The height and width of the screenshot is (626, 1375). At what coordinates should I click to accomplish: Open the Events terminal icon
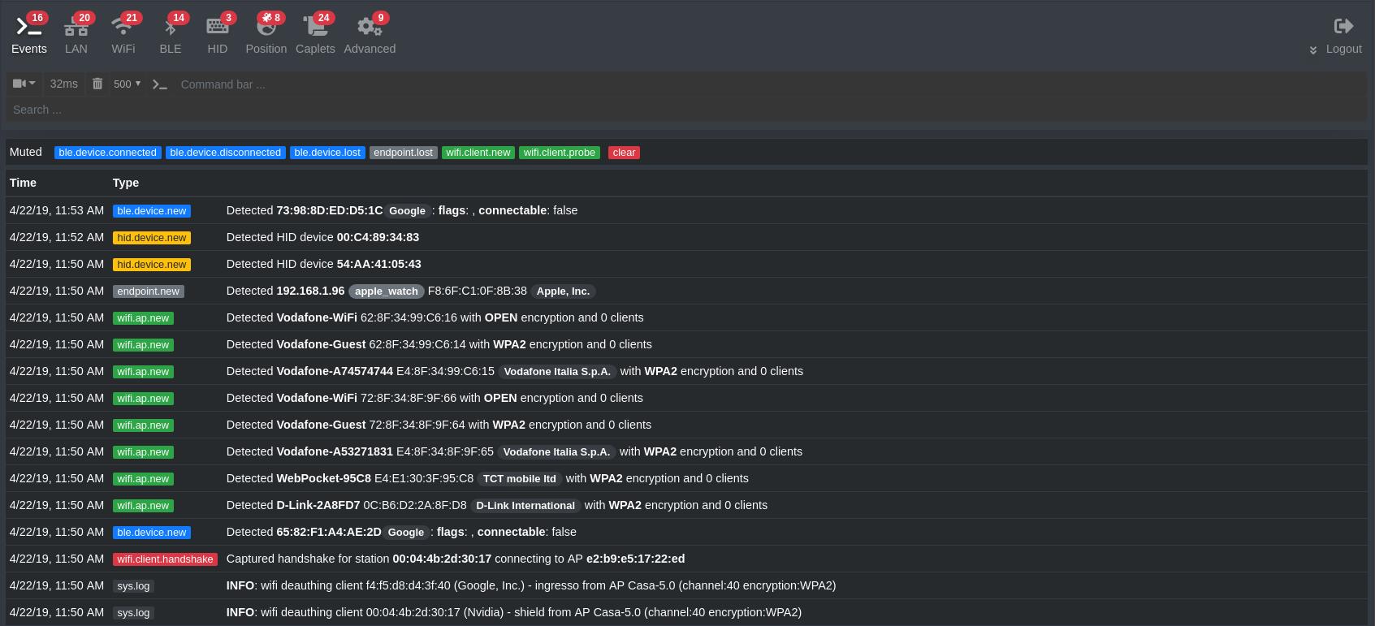28,27
